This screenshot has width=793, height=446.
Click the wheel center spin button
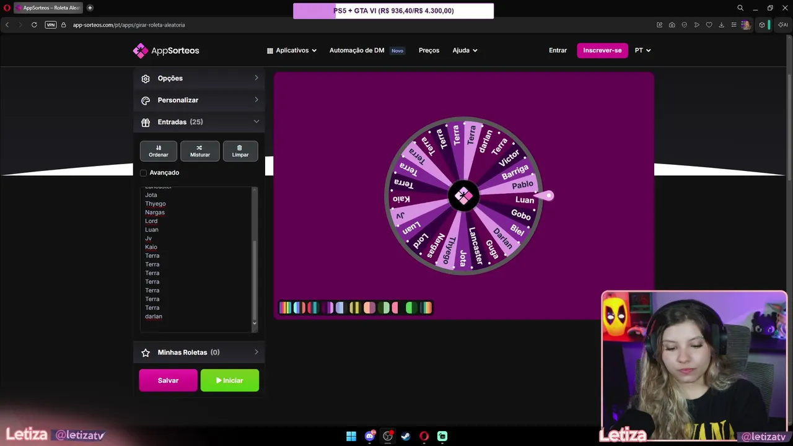point(463,196)
